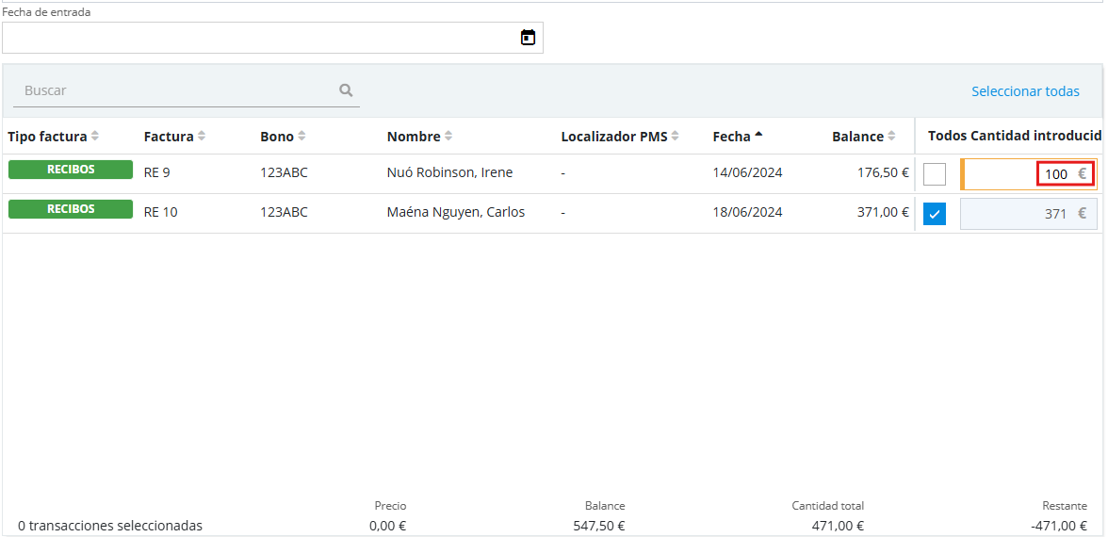Sort by Localizador PMS column arrows

point(676,137)
